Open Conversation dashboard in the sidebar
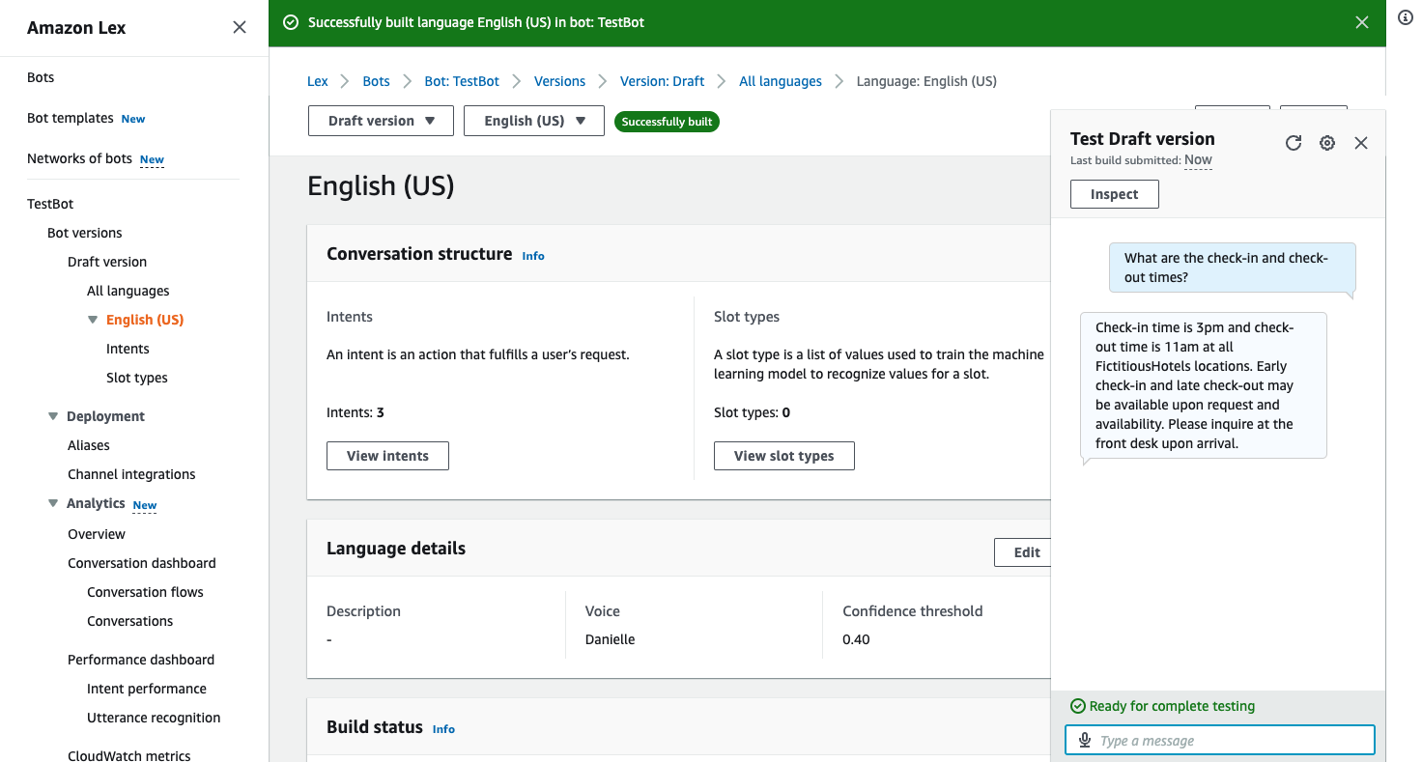1422x762 pixels. point(142,563)
